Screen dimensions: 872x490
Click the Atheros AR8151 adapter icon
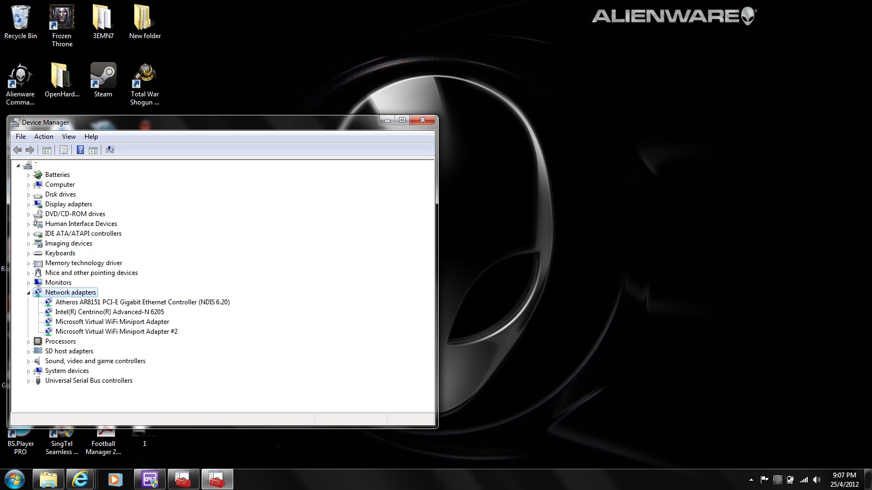(49, 302)
